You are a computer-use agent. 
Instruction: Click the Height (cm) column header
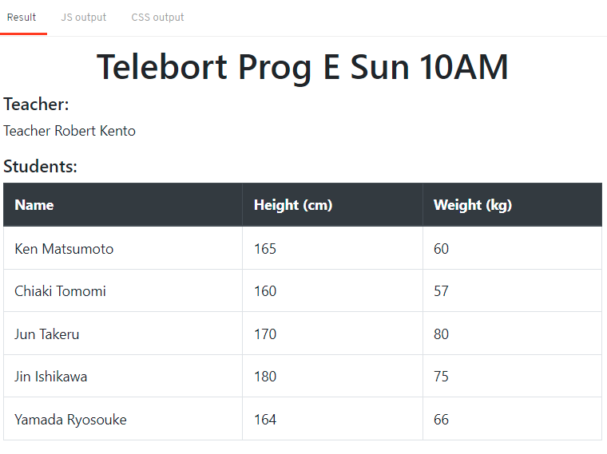[293, 205]
